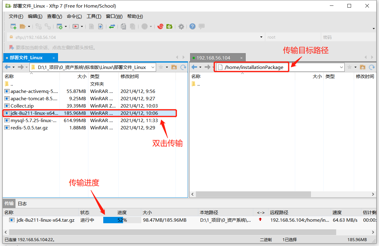Go back in the local pane
This screenshot has height=246, width=379.
8,67
